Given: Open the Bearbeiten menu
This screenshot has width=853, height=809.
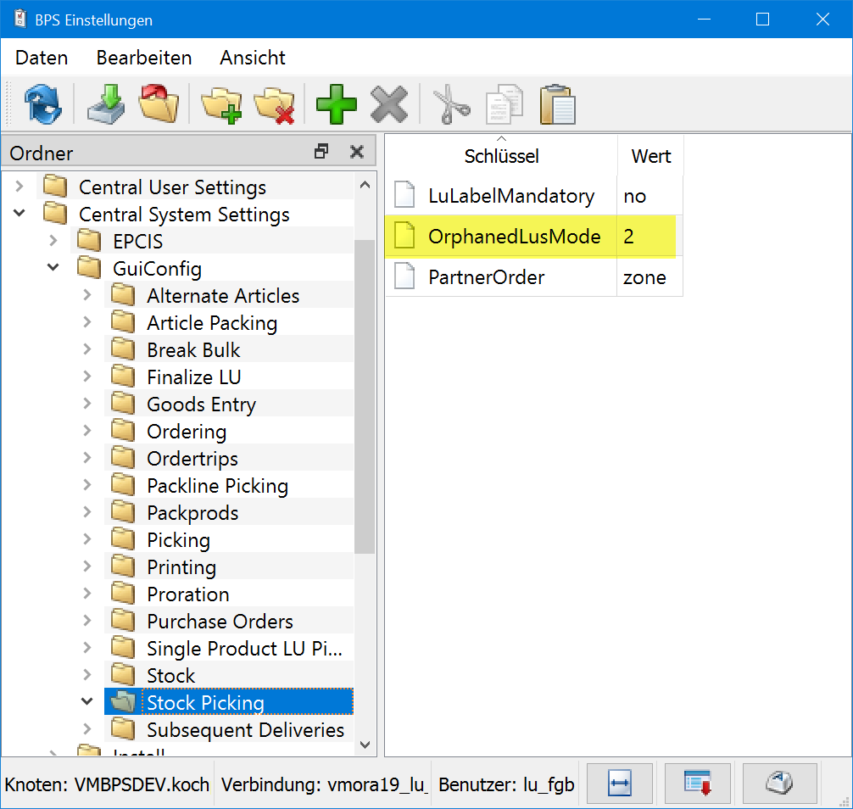Looking at the screenshot, I should tap(144, 58).
